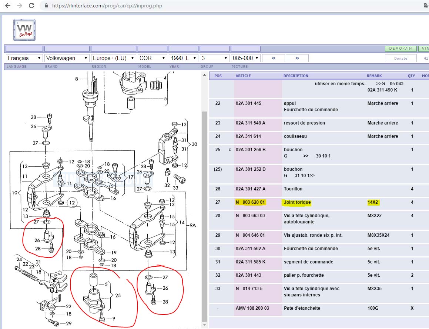Click position (25) in the table
The width and height of the screenshot is (429, 329).
click(218, 169)
